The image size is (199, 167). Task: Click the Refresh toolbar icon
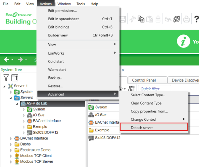pyautogui.click(x=177, y=19)
